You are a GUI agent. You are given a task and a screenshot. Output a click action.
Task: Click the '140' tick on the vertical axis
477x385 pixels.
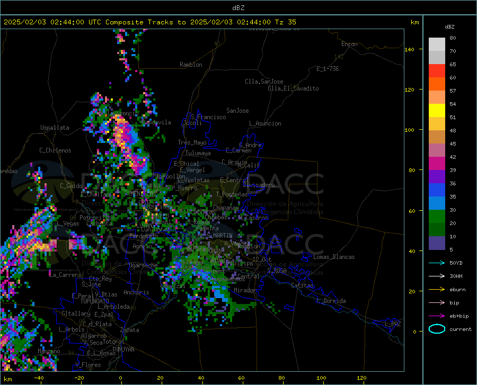pos(409,49)
